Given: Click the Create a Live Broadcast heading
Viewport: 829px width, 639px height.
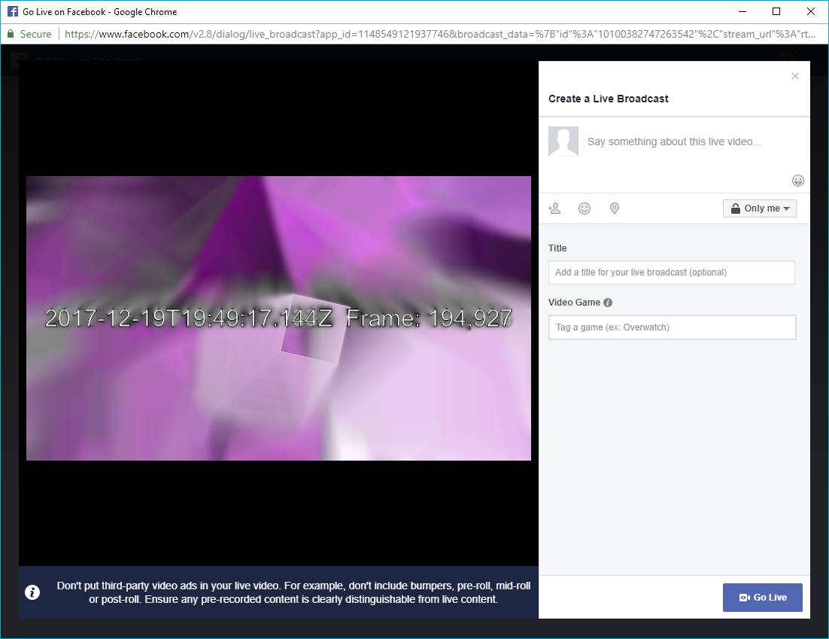Looking at the screenshot, I should tap(608, 99).
